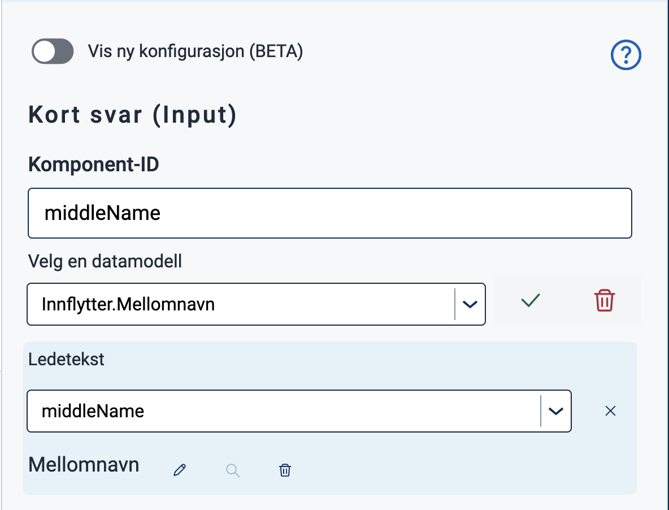Expand datamodell list with its chevron arrow

tap(470, 305)
